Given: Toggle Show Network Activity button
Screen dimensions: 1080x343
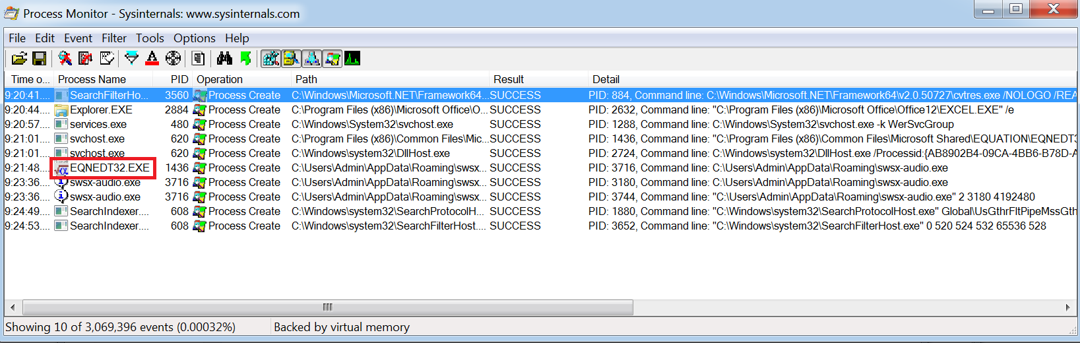Looking at the screenshot, I should 312,59.
